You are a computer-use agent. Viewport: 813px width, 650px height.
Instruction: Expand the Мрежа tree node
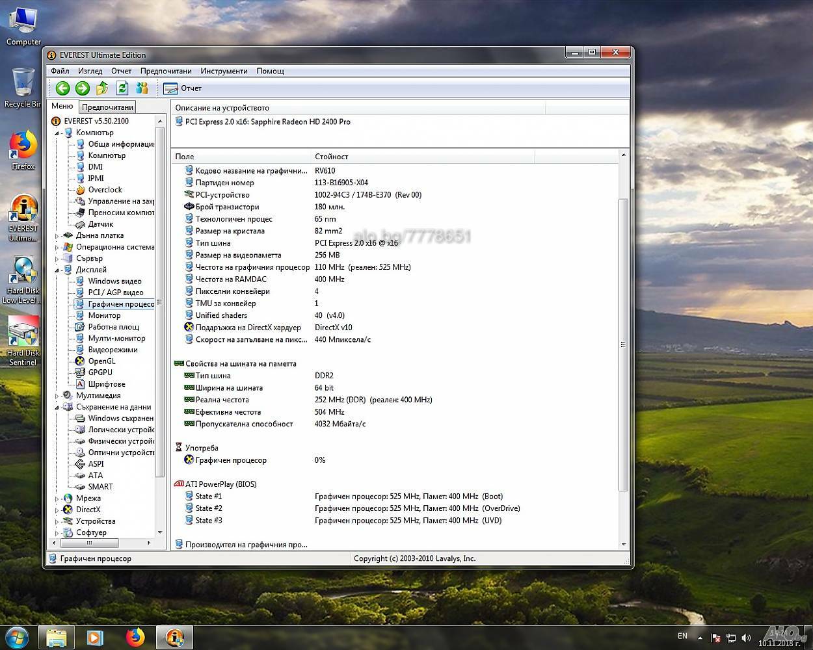(57, 499)
